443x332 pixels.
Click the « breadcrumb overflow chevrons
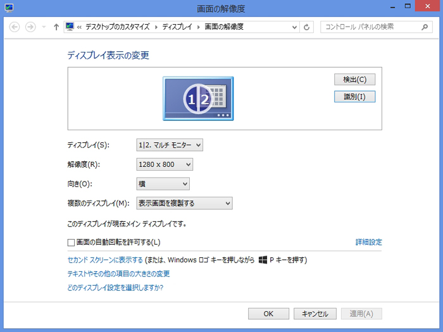(x=79, y=27)
